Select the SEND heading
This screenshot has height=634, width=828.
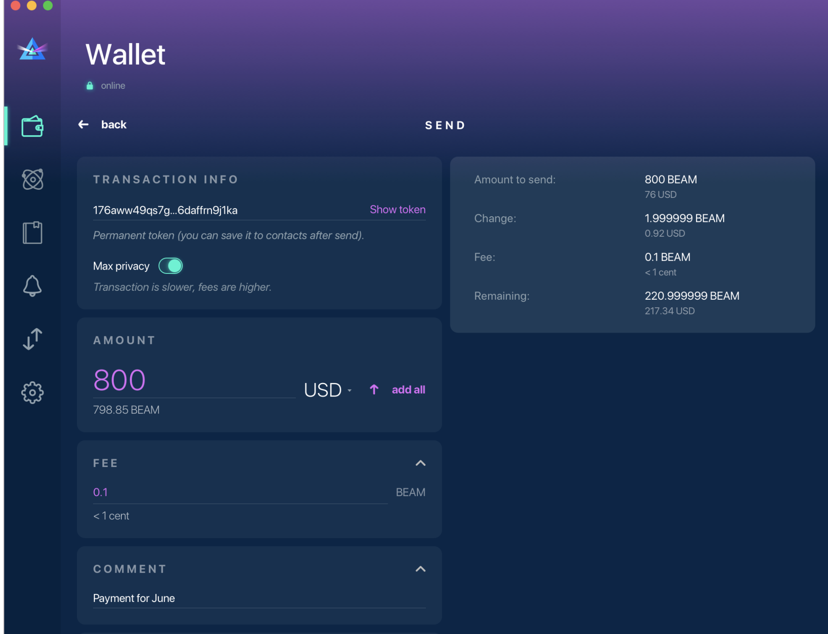point(445,125)
